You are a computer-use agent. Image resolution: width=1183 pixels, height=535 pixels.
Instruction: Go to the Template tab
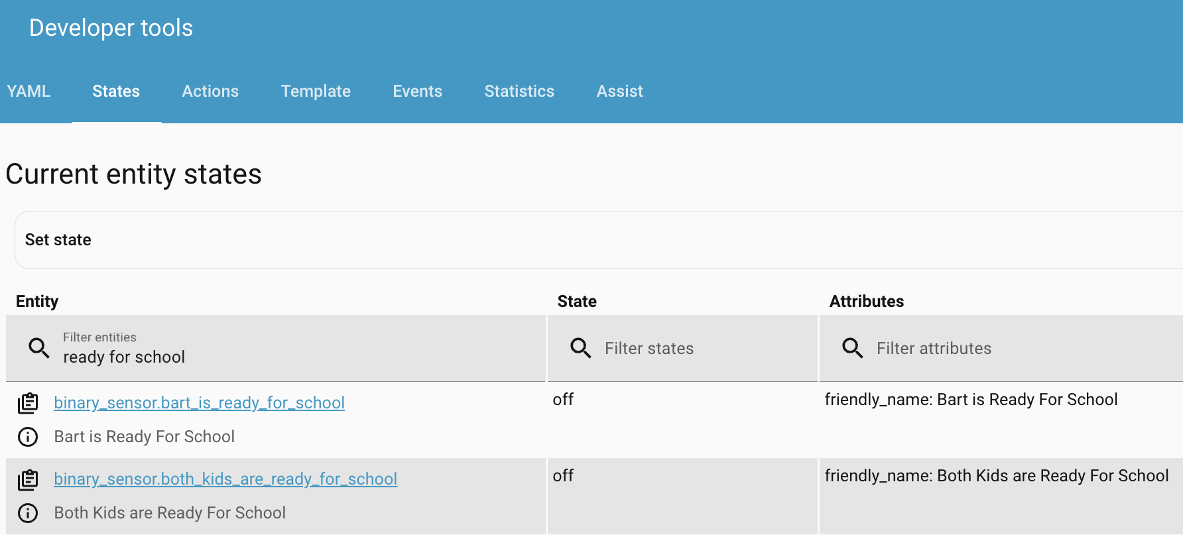point(316,91)
